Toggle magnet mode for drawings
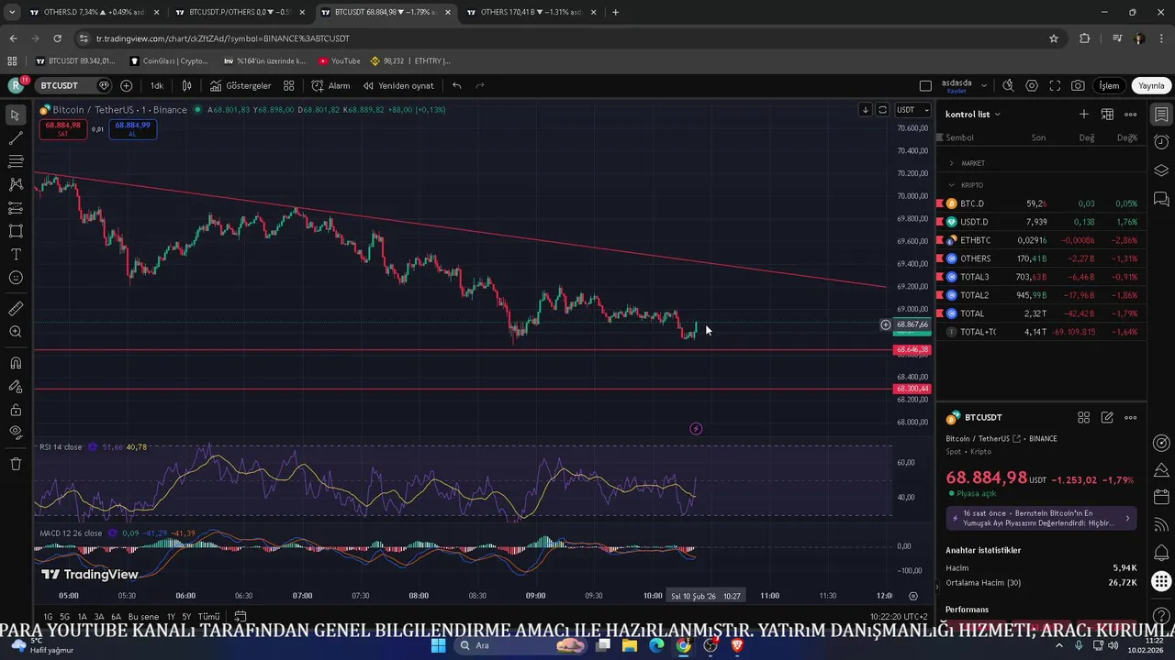Image resolution: width=1175 pixels, height=660 pixels. click(x=16, y=363)
